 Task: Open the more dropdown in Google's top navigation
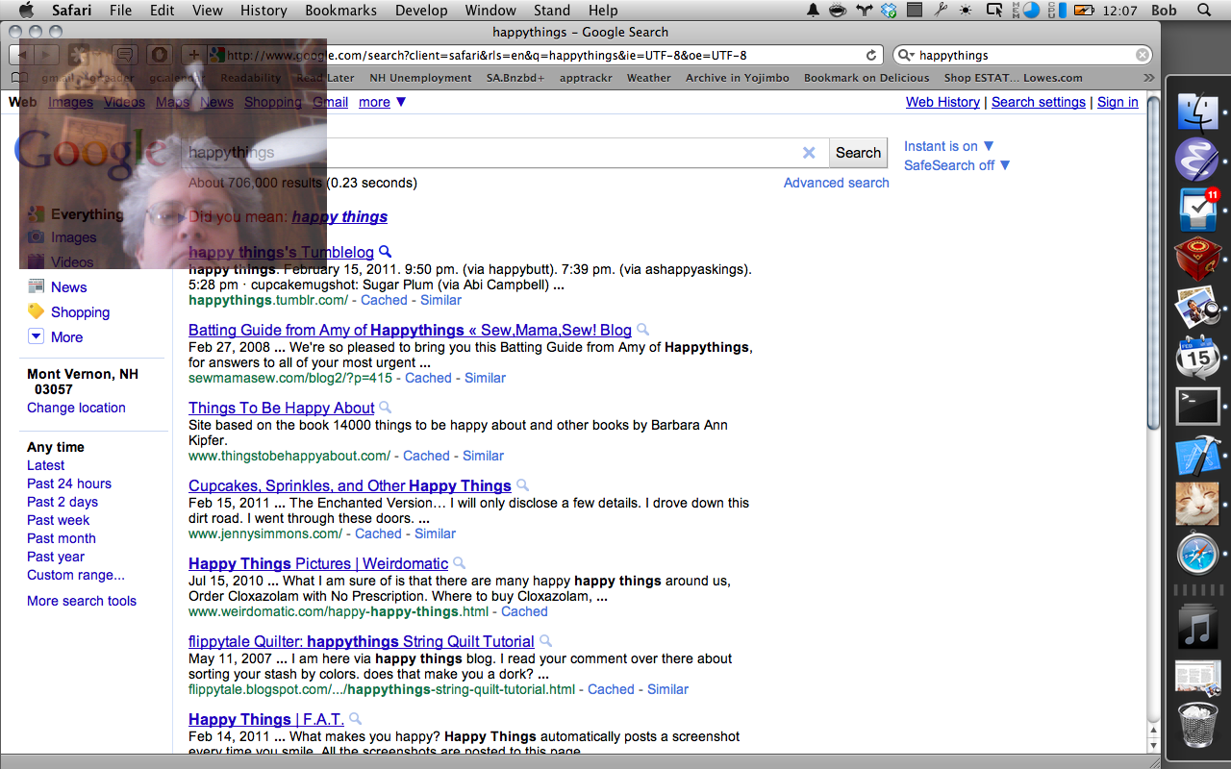382,102
